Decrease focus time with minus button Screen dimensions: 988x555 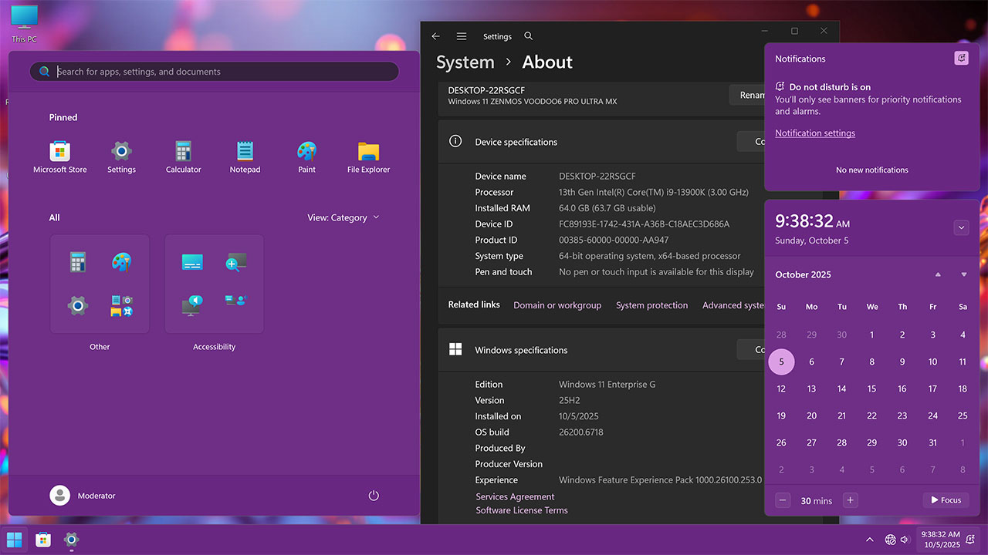point(783,500)
